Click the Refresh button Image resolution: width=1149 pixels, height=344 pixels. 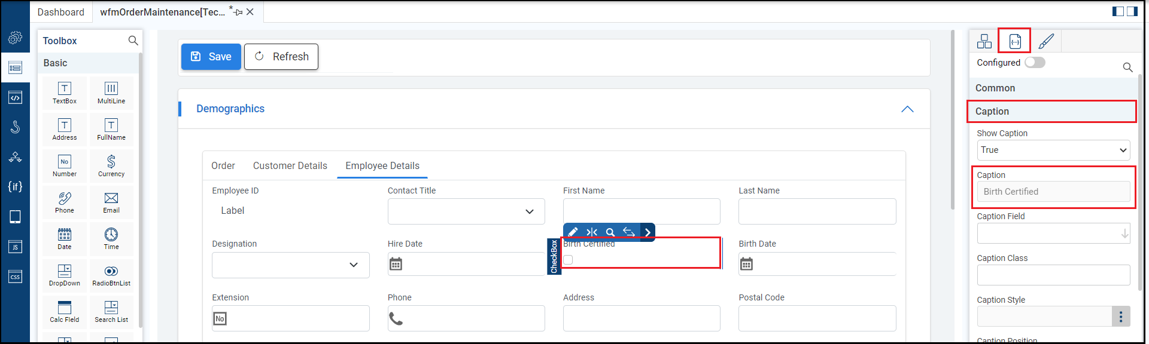(281, 57)
